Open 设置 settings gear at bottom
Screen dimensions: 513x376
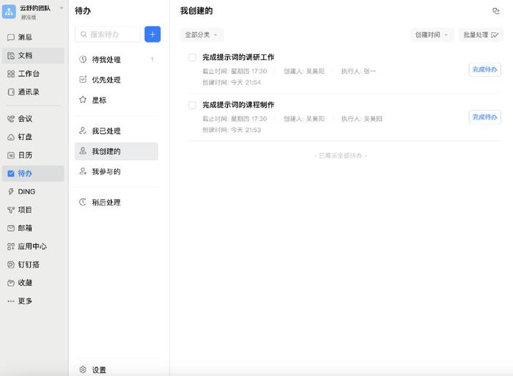pyautogui.click(x=83, y=369)
